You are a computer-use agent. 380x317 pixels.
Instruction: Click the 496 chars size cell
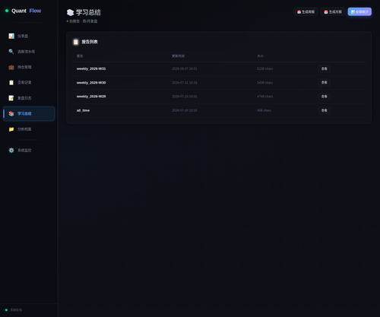264,110
